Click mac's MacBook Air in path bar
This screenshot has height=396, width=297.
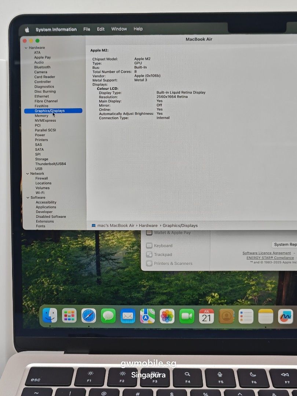click(x=115, y=225)
